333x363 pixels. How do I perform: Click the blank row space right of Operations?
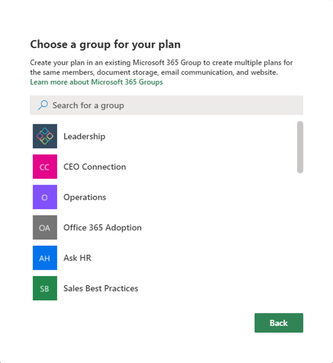click(200, 197)
